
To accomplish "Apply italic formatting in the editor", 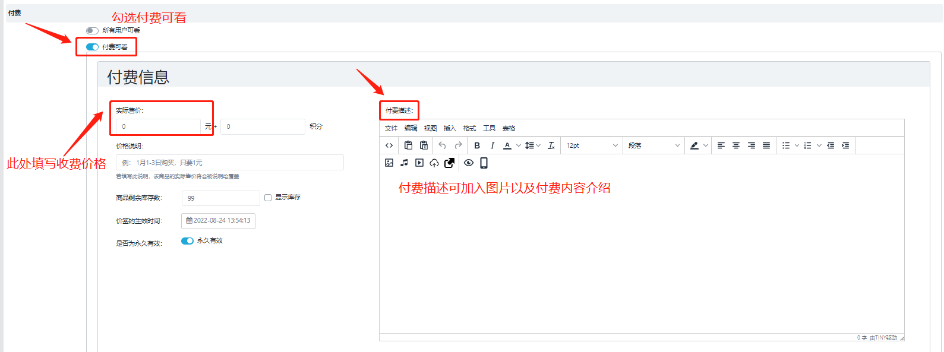I will click(492, 145).
